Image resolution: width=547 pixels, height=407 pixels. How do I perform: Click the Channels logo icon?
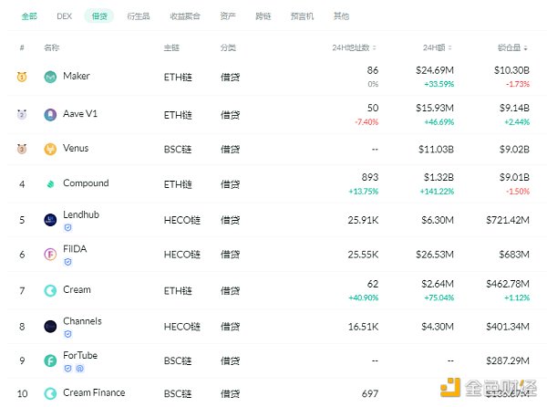(x=50, y=326)
